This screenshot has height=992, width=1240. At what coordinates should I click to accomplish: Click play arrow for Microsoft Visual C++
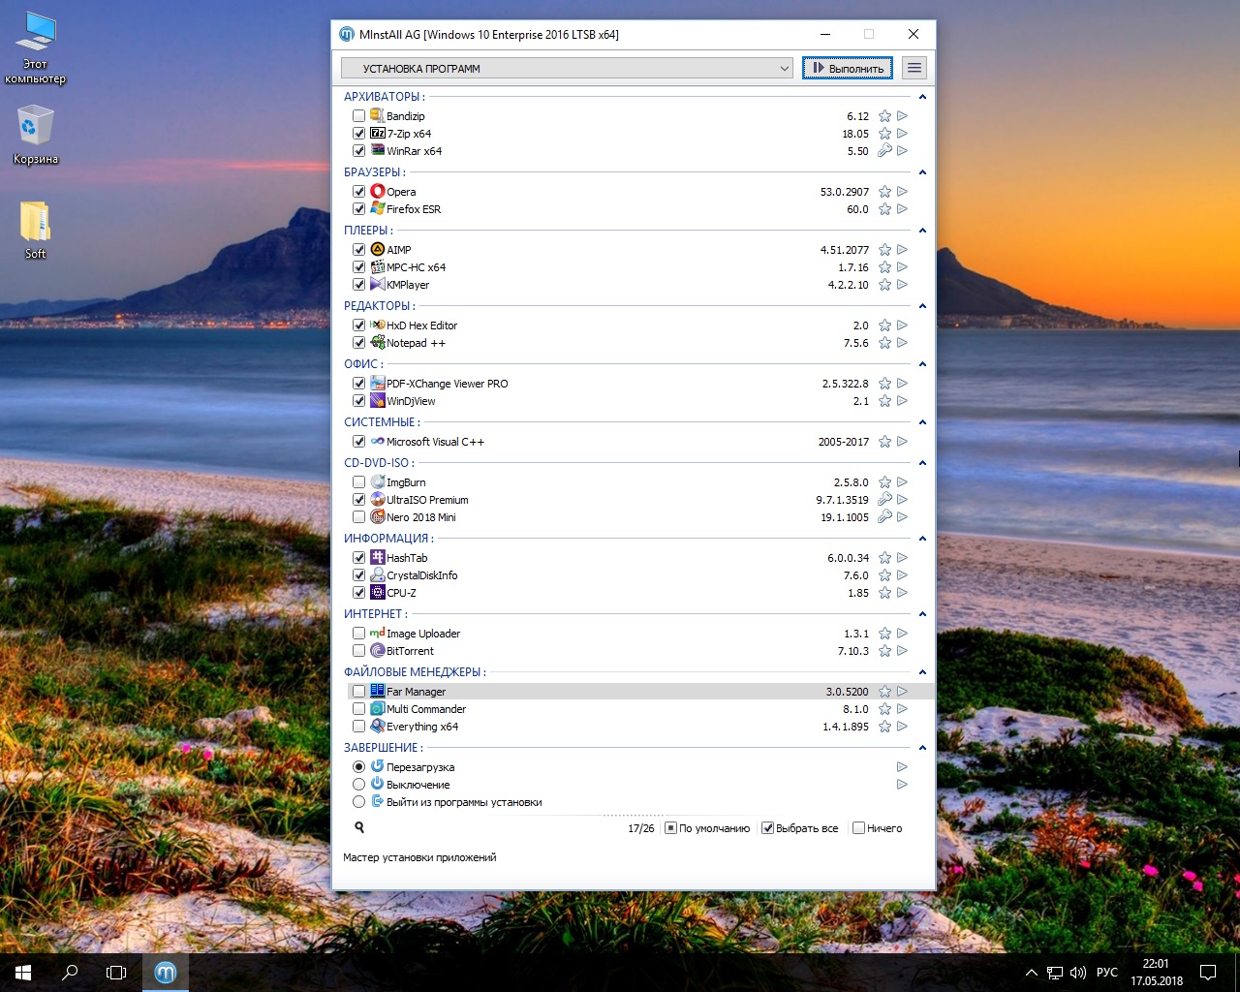tap(902, 442)
